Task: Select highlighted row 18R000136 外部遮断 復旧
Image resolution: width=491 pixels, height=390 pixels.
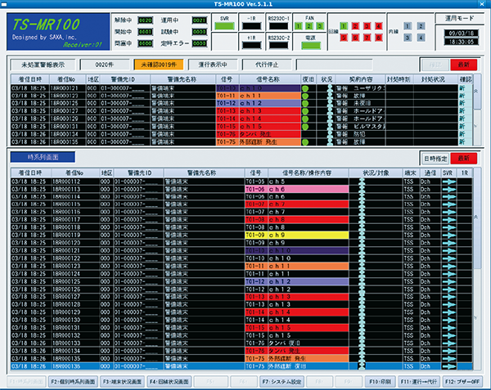Action: pyautogui.click(x=241, y=366)
